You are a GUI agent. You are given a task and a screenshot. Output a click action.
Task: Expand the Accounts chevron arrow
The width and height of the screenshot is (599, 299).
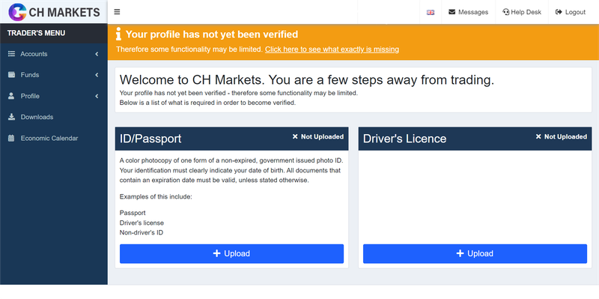point(97,54)
